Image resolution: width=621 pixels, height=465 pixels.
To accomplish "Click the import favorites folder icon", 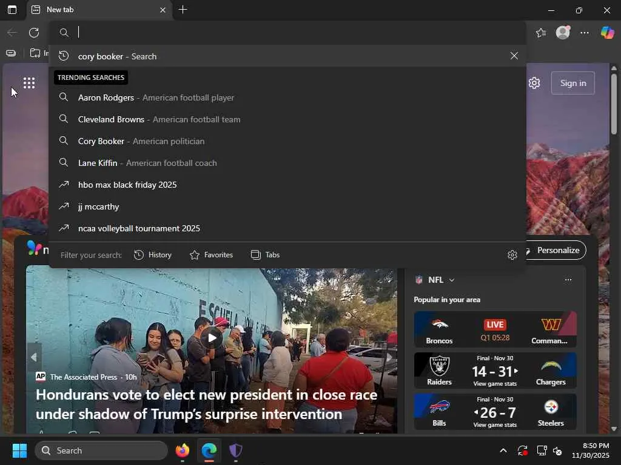I will [35, 53].
